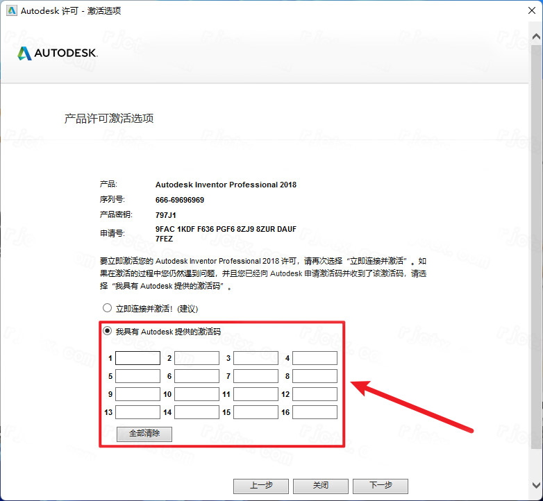Click activation code field 7

[x=256, y=376]
